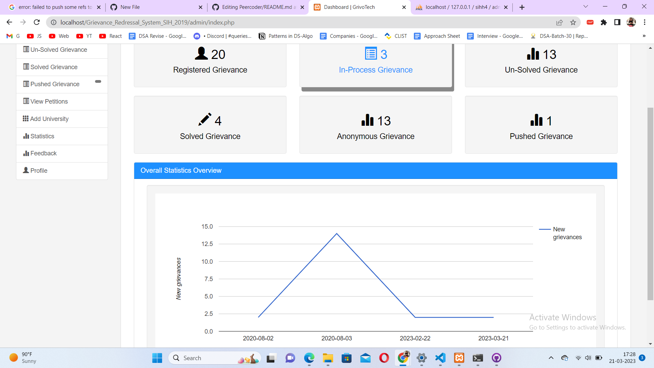Image resolution: width=654 pixels, height=368 pixels.
Task: Expand hidden bookmarks with chevron arrows
Action: pos(644,36)
